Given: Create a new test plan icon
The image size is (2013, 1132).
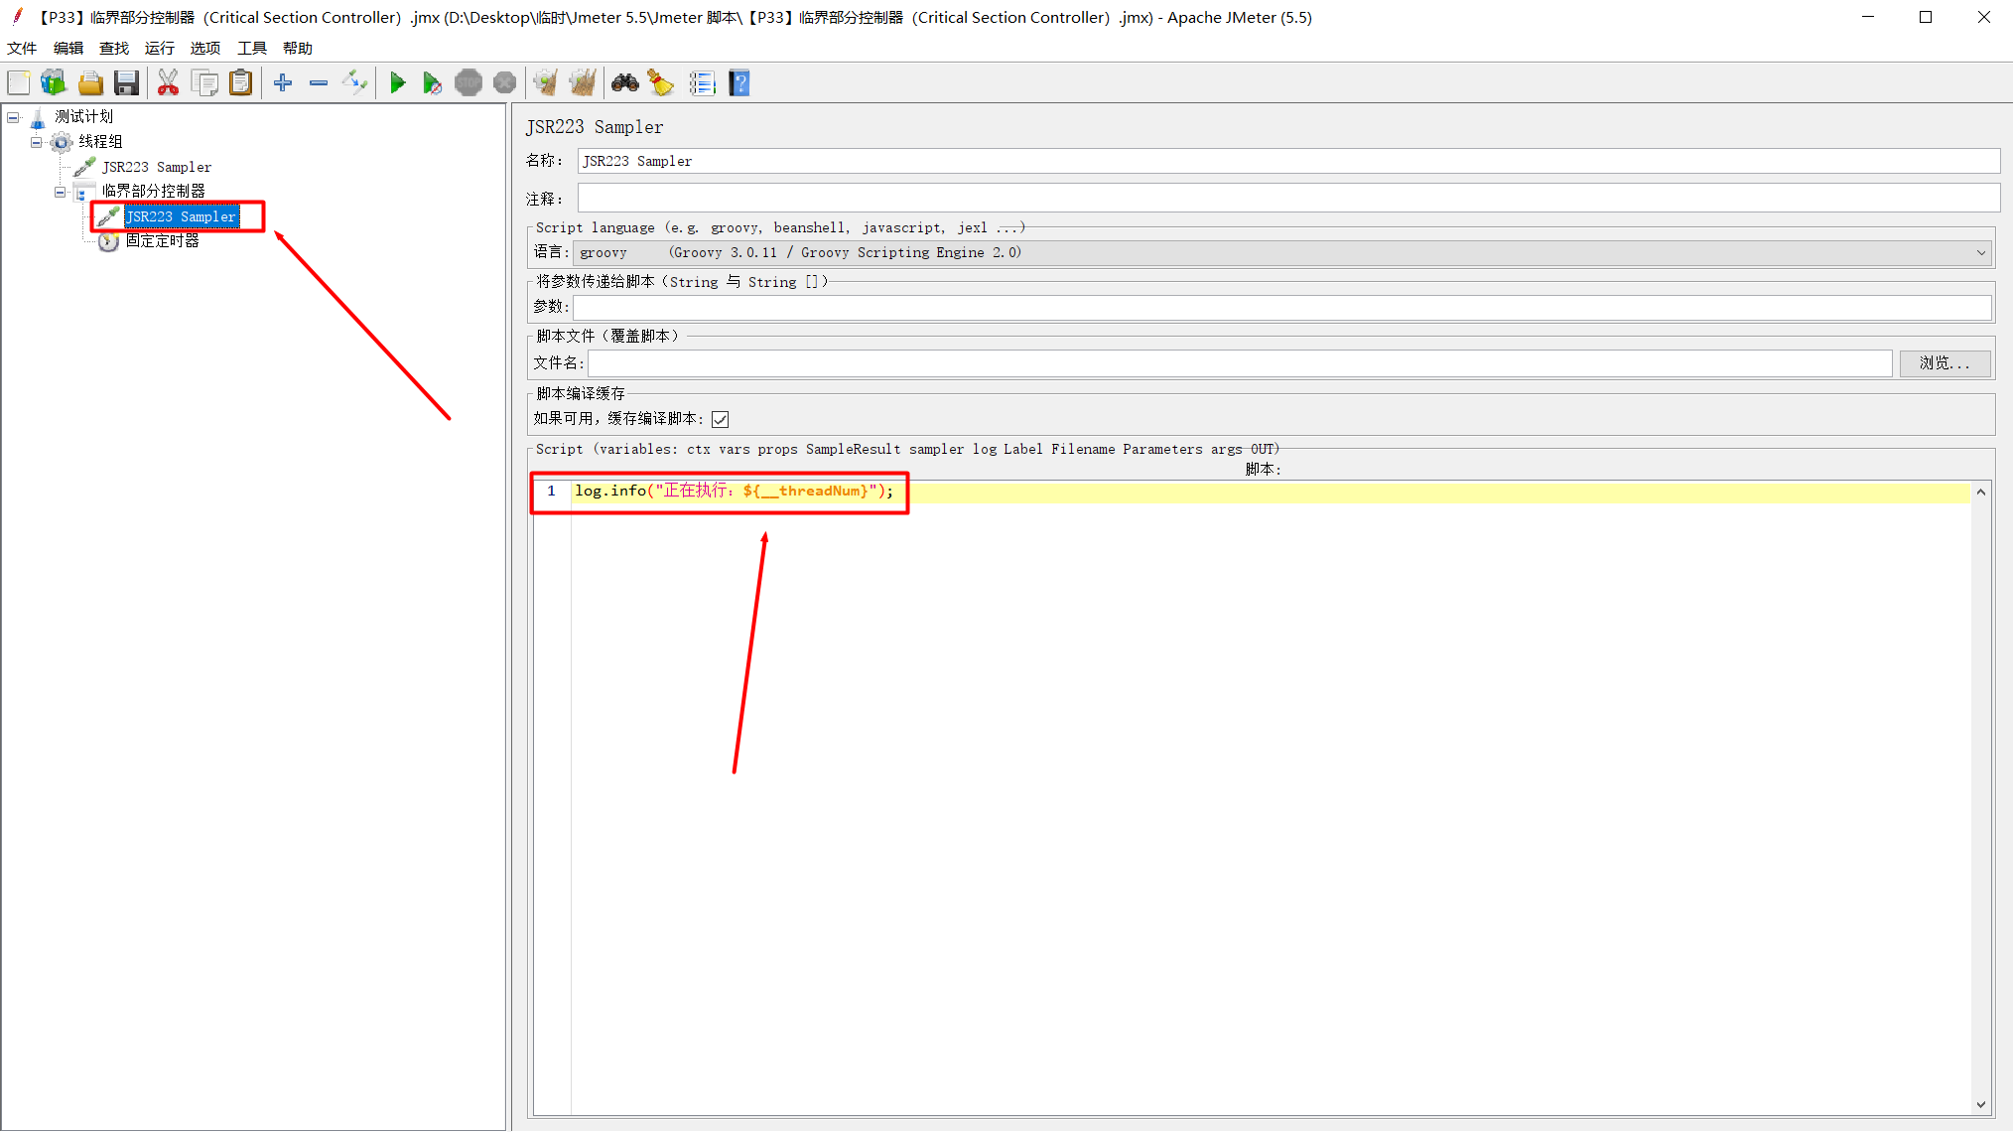Looking at the screenshot, I should point(18,82).
